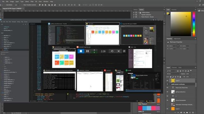Expand the Frame Channel action

point(140,17)
